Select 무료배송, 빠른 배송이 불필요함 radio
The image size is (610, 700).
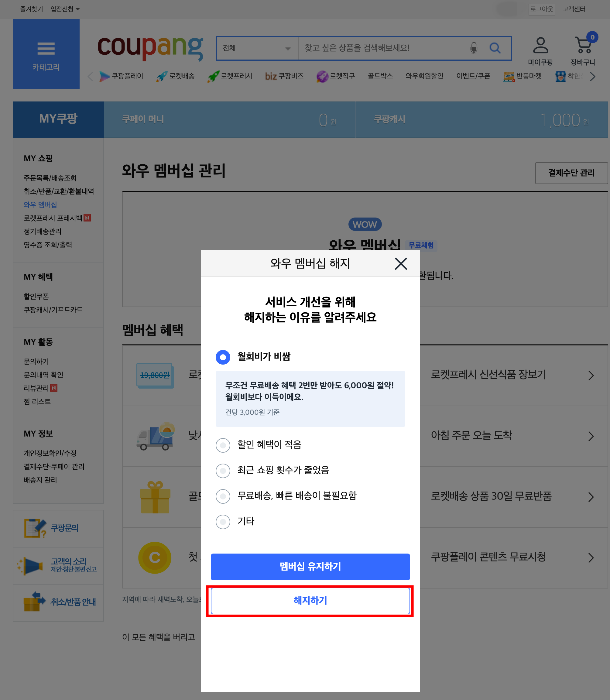(223, 496)
